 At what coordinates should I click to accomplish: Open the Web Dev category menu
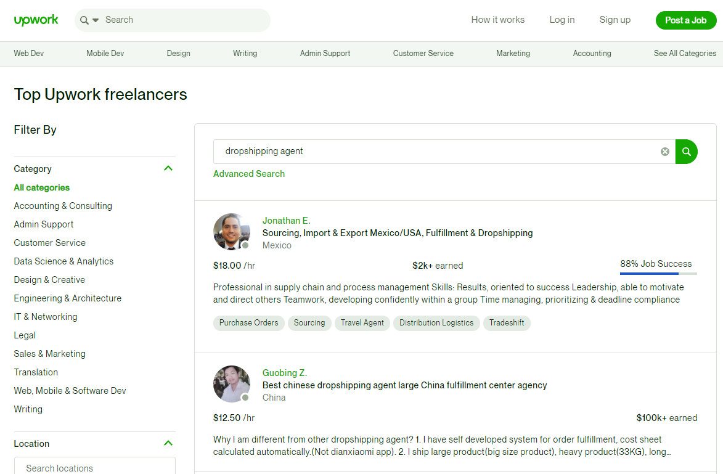tap(29, 54)
